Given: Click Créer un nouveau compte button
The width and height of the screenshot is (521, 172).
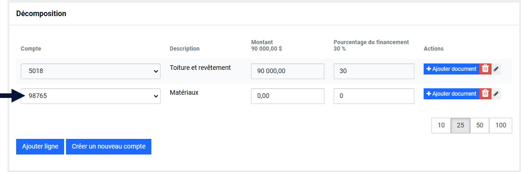Looking at the screenshot, I should tap(108, 147).
